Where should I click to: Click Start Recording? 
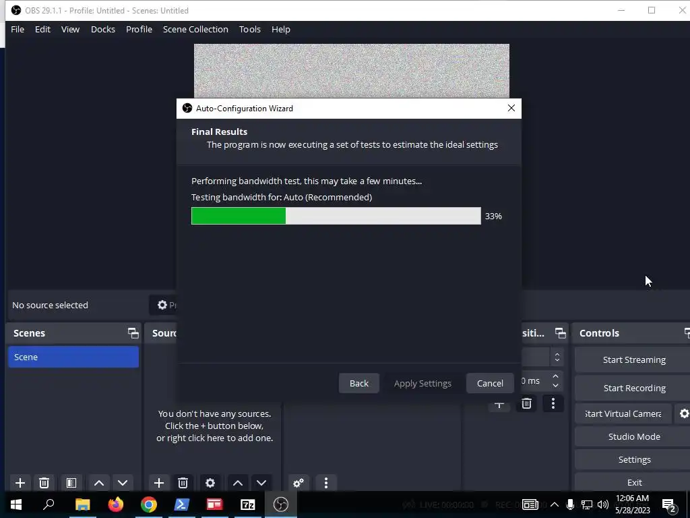633,388
